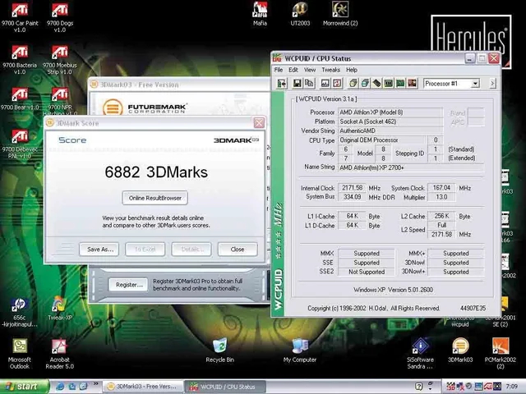Select the Morrowind desktop shortcut
This screenshot has height=394, width=526.
(340, 10)
